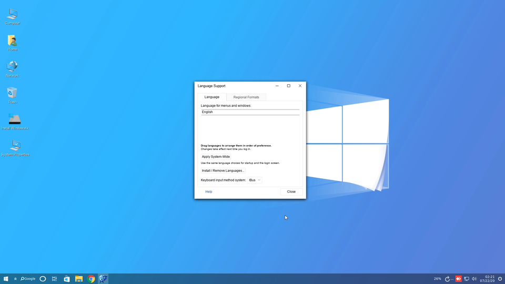Open the IBus keyboard input method dropdown

255,180
